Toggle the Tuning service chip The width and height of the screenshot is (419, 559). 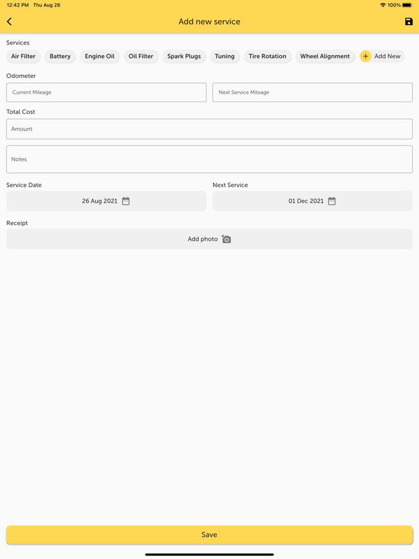point(224,56)
